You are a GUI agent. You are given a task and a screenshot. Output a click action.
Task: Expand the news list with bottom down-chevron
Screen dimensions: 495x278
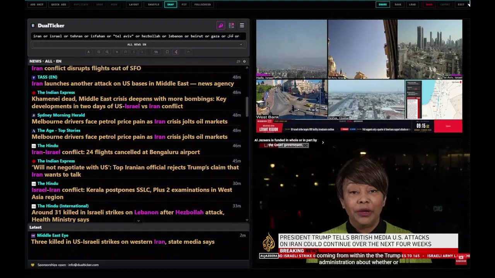pyautogui.click(x=138, y=221)
